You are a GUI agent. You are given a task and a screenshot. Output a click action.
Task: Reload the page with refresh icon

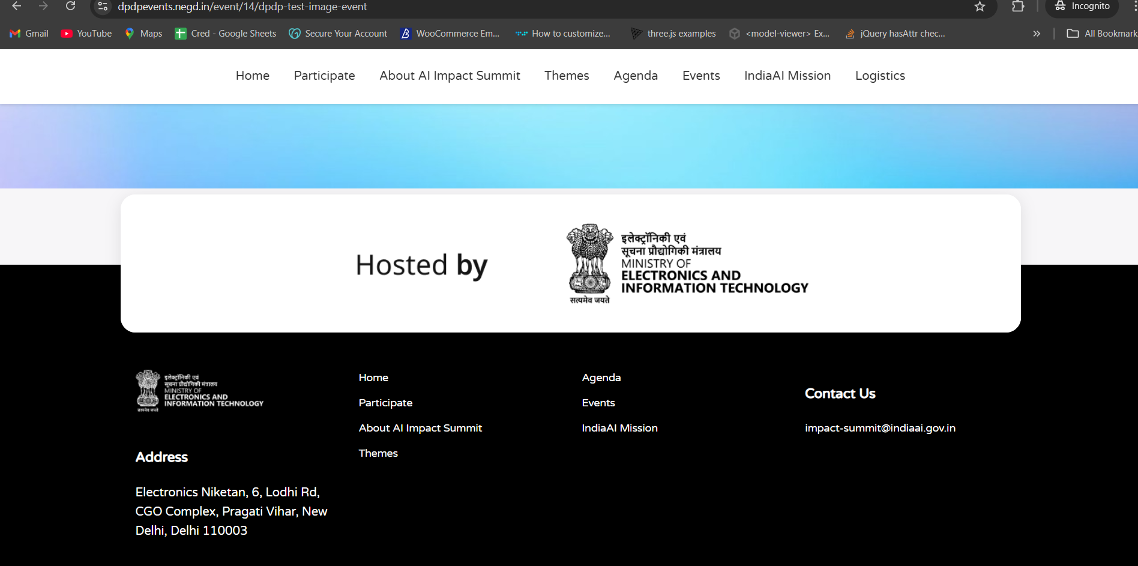[x=70, y=6]
